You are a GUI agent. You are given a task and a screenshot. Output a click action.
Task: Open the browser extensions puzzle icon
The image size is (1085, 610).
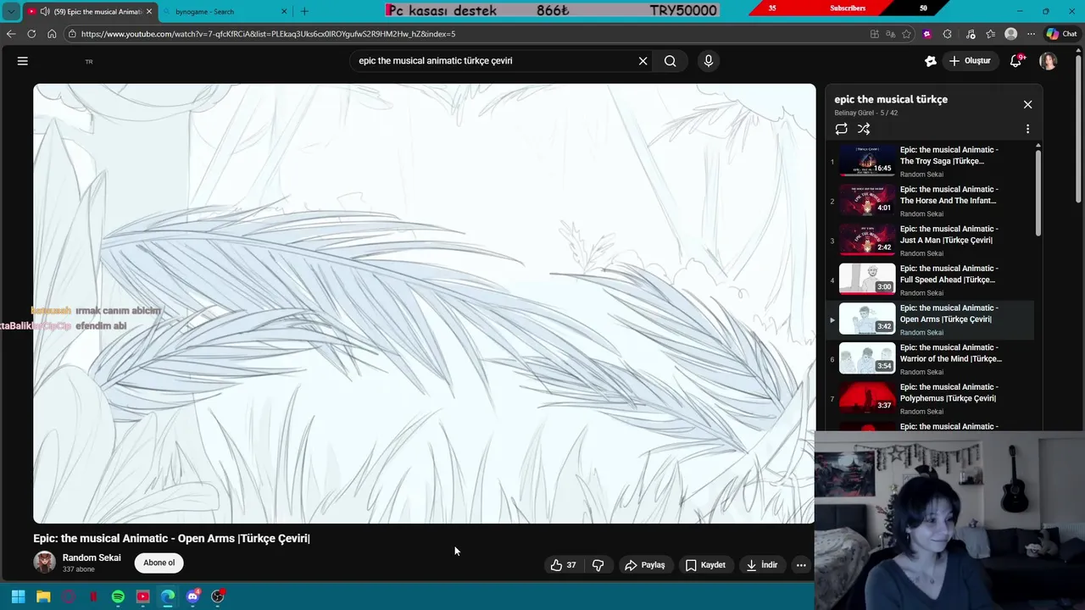[x=947, y=34]
